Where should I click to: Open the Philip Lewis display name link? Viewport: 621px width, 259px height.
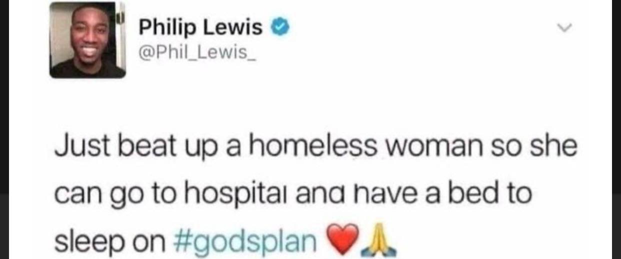click(200, 27)
